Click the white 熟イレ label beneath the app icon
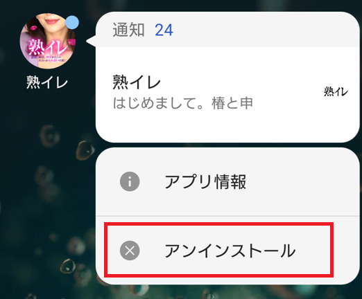Image resolution: width=362 pixels, height=299 pixels. (x=47, y=82)
